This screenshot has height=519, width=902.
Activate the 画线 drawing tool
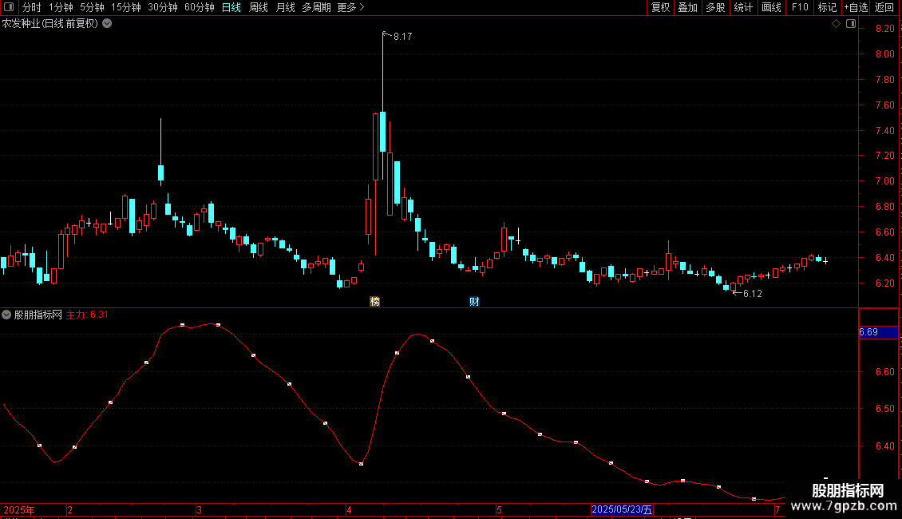click(771, 7)
